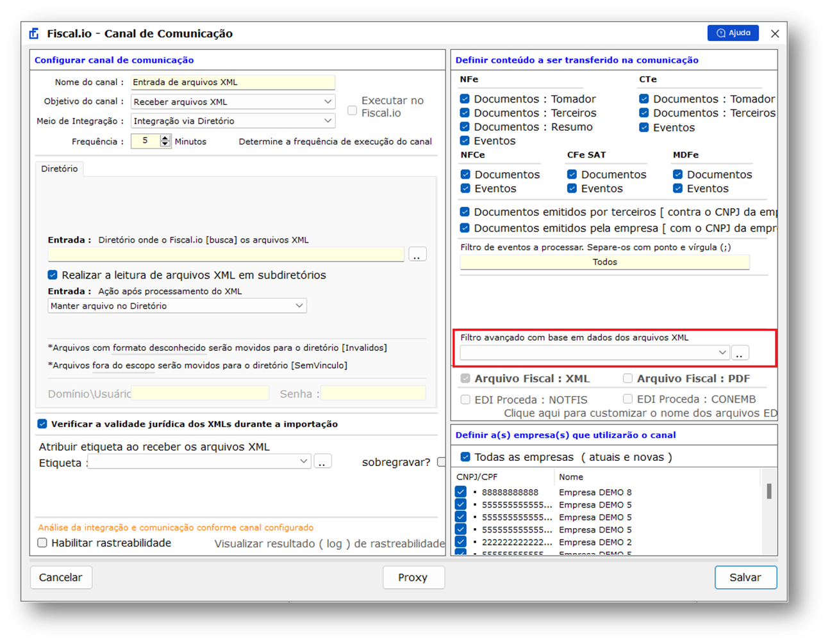The height and width of the screenshot is (644, 830).
Task: Toggle MDFe Eventos checkbox
Action: click(x=677, y=188)
